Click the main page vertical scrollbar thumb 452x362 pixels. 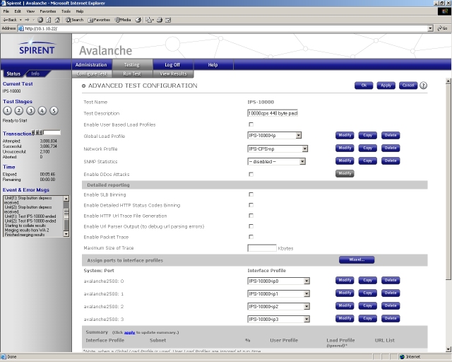point(448,182)
